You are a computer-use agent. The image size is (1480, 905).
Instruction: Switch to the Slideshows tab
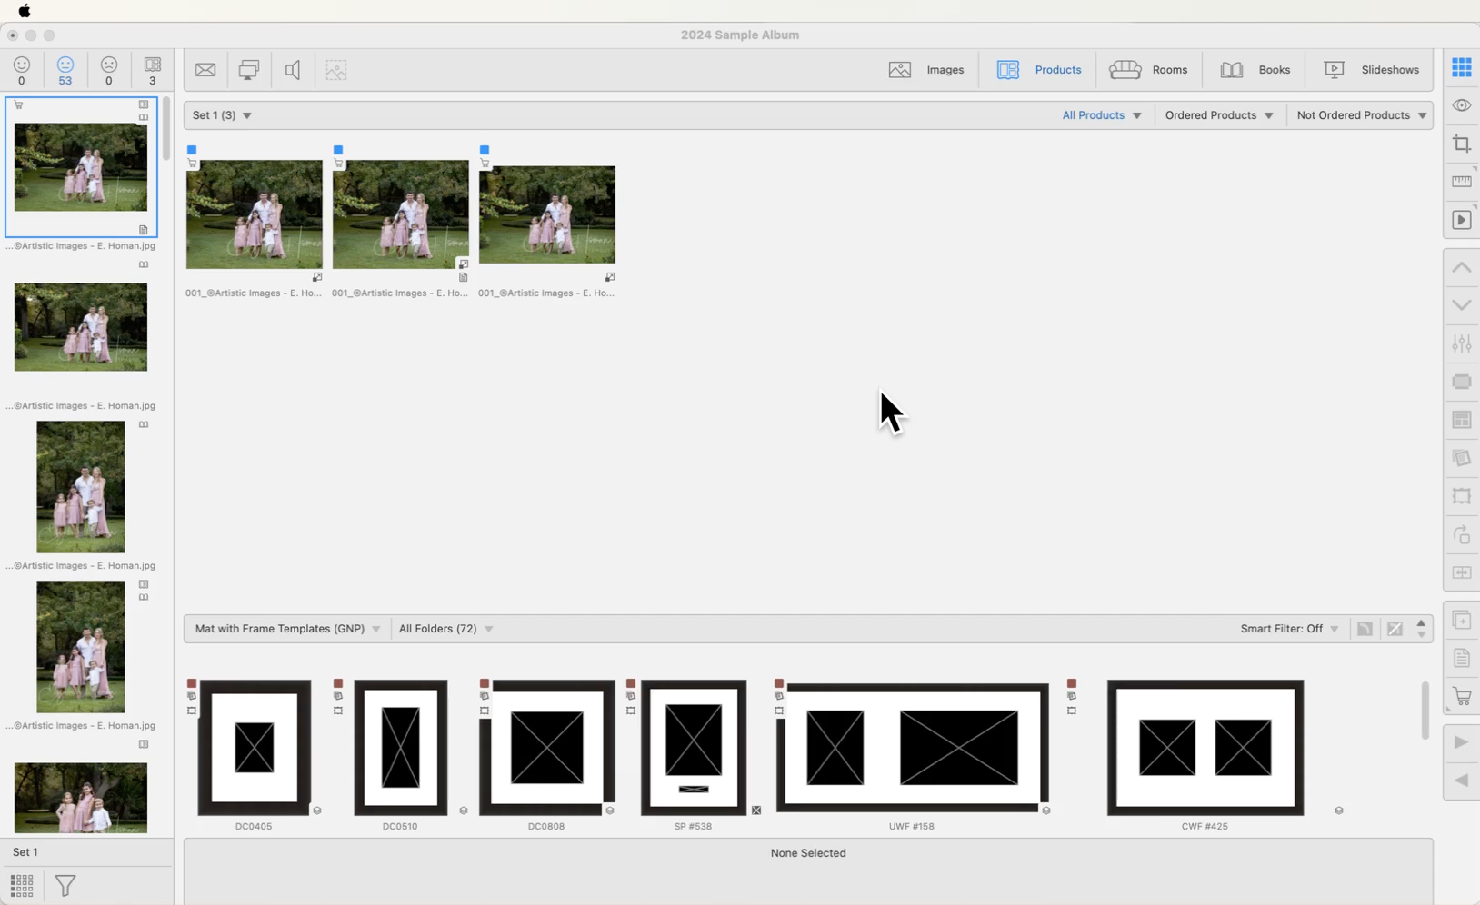1371,70
